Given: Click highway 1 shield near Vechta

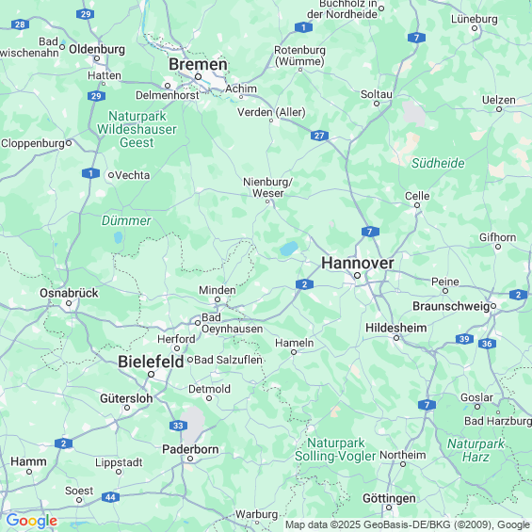Looking at the screenshot, I should click(x=90, y=173).
